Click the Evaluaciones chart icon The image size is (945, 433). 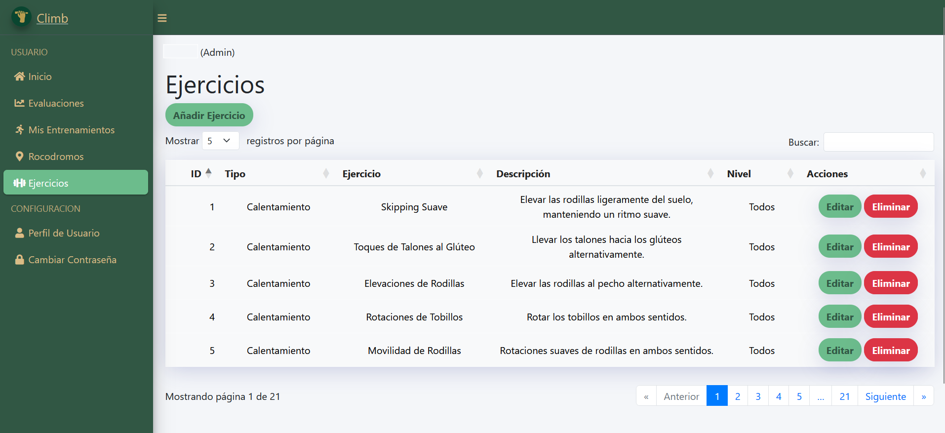point(20,103)
